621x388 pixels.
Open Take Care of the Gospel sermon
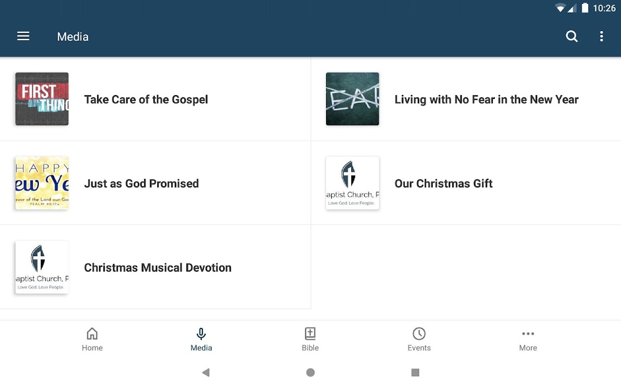coord(146,99)
